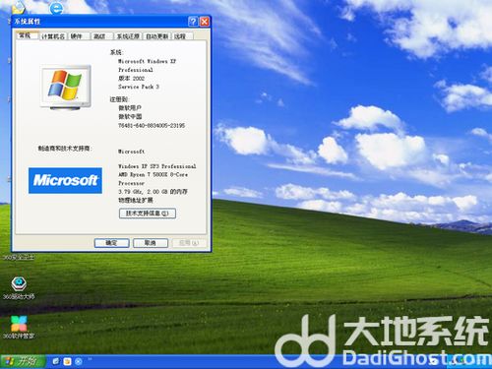
Task: Click the product ID 76481-640 text
Action: pyautogui.click(x=152, y=125)
